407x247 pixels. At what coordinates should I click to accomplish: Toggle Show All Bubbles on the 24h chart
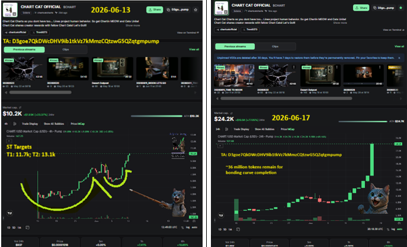264,129
